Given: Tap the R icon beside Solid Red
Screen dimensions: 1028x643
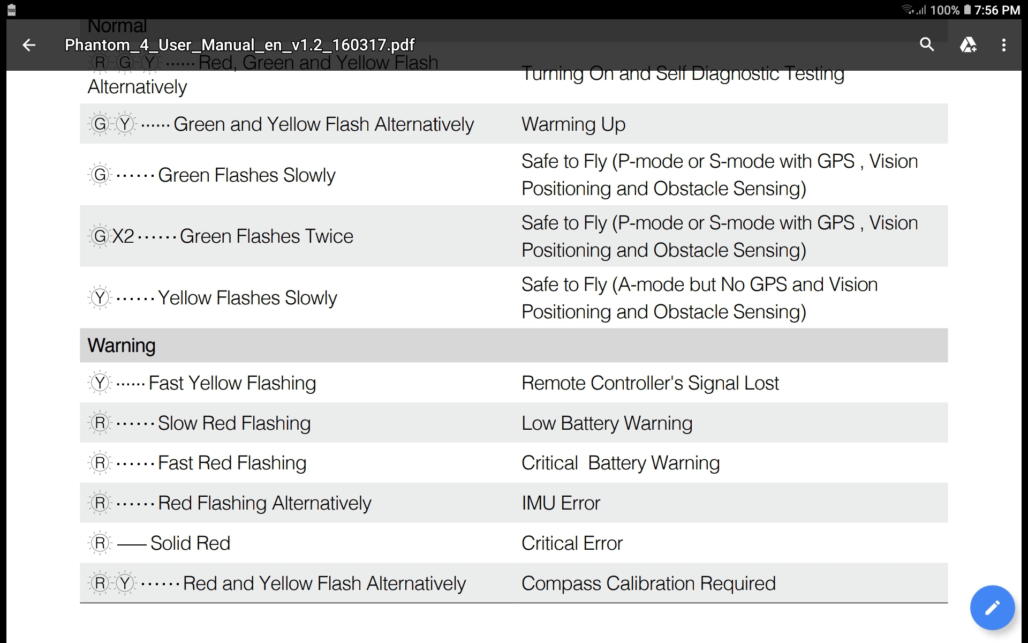Looking at the screenshot, I should pyautogui.click(x=100, y=543).
